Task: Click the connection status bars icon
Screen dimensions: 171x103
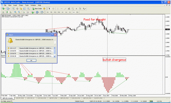Action: [151, 101]
